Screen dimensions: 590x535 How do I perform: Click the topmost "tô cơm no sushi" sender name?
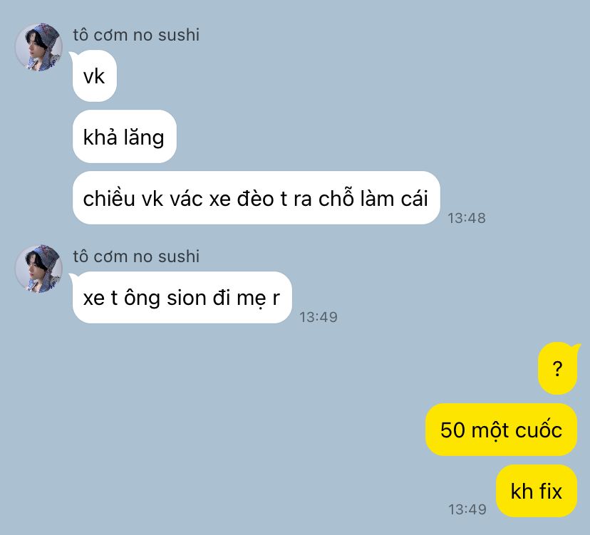[136, 35]
